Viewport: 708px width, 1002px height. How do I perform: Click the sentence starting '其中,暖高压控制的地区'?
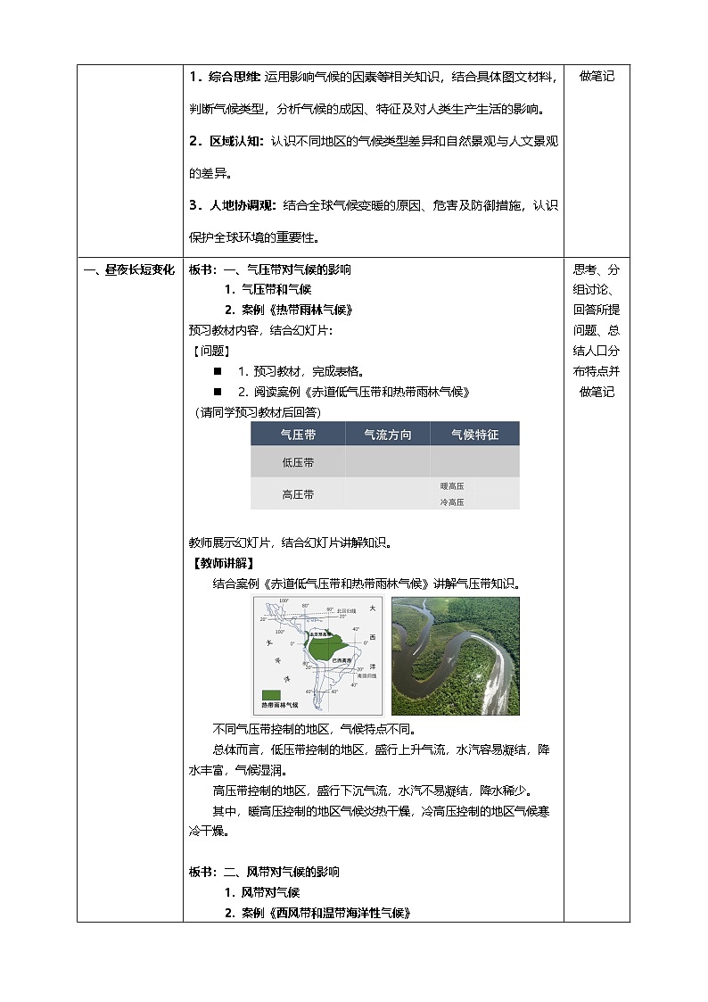[369, 821]
